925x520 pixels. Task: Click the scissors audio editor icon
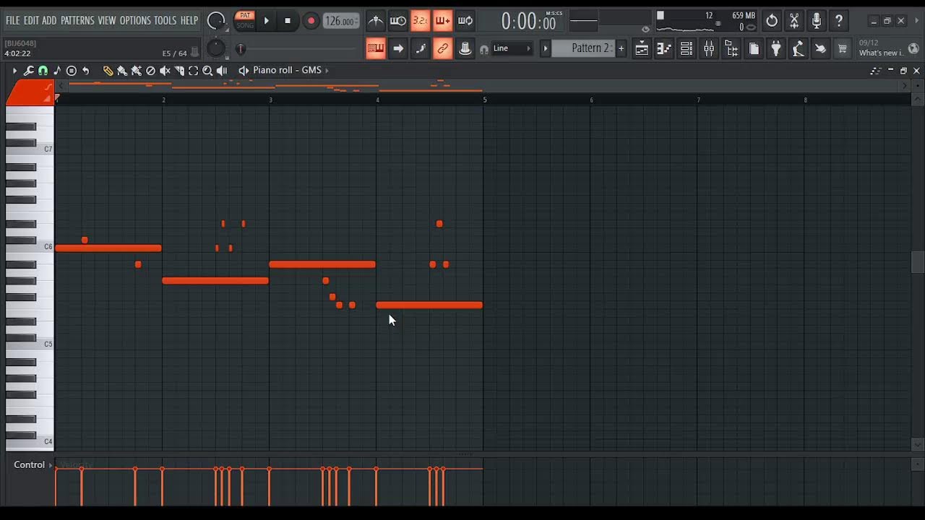click(794, 21)
